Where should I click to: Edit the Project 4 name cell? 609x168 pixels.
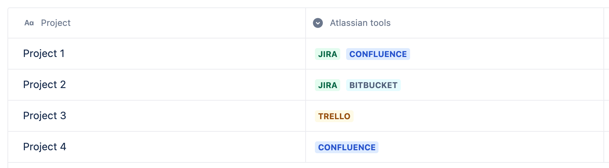[157, 147]
